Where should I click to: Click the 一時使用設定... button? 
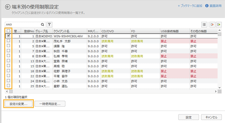click(50, 104)
